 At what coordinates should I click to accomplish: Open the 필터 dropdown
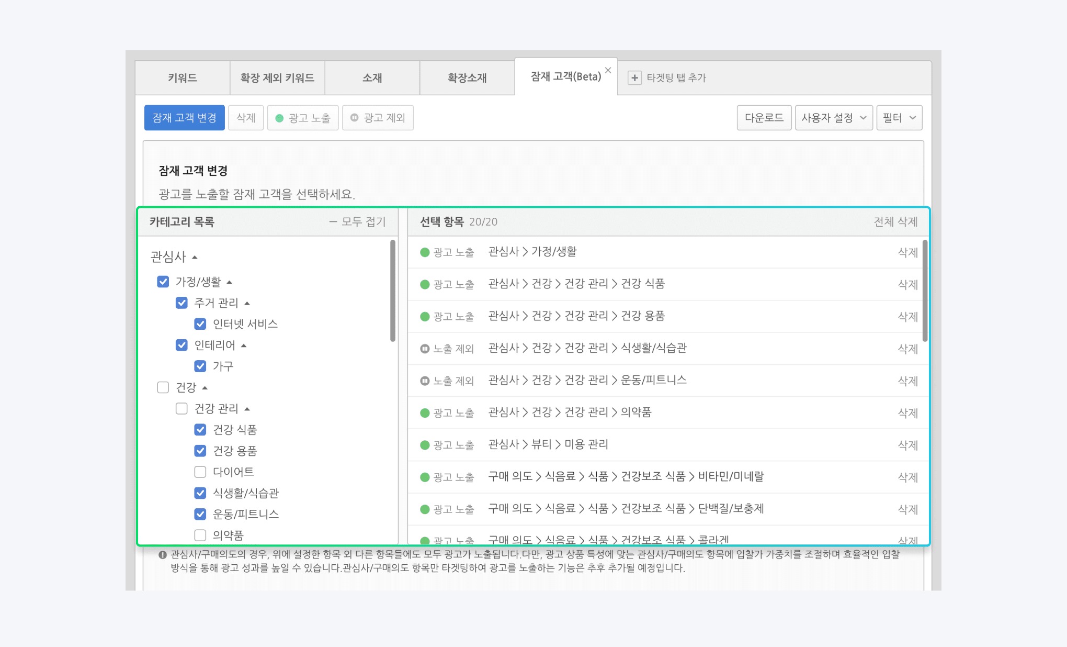tap(899, 118)
